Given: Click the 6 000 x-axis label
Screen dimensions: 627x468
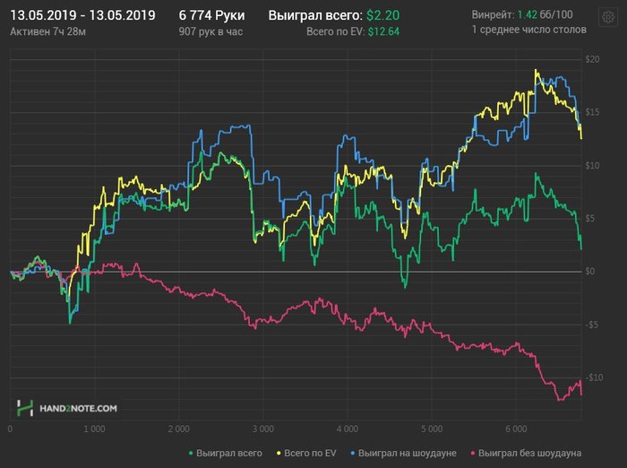Looking at the screenshot, I should coord(516,429).
